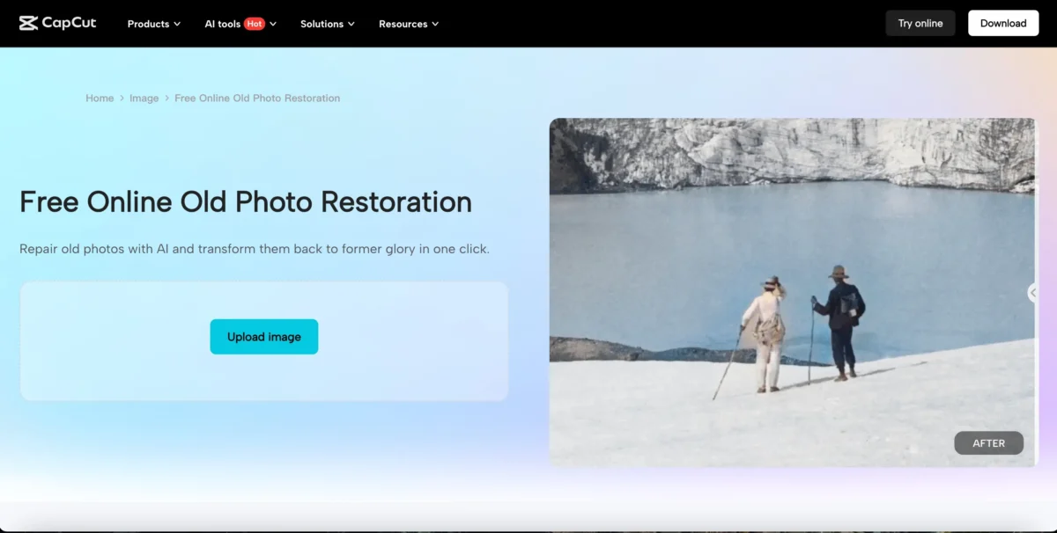Open the Products menu
Image resolution: width=1057 pixels, height=533 pixels.
pos(148,24)
